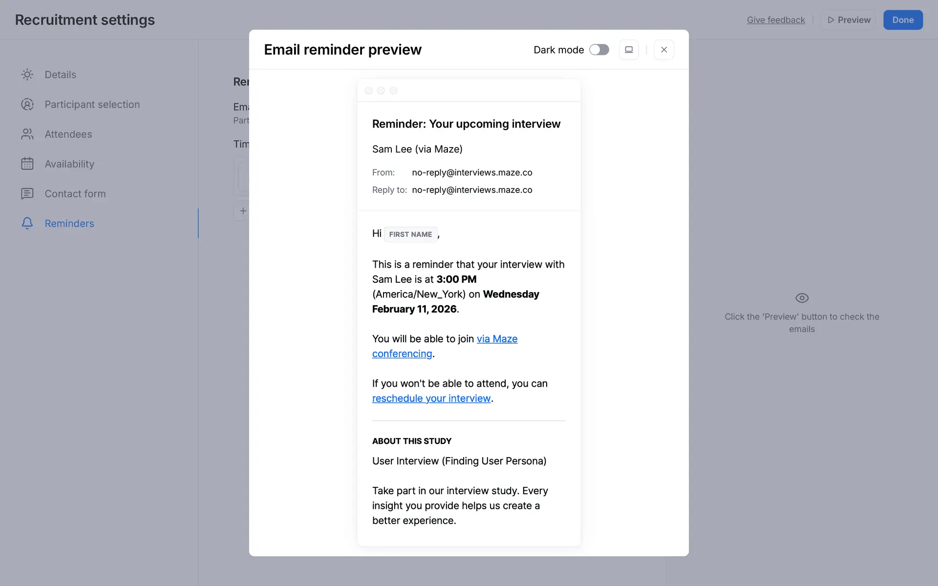Go to the Availability section
Viewport: 938px width, 586px height.
pyautogui.click(x=69, y=164)
